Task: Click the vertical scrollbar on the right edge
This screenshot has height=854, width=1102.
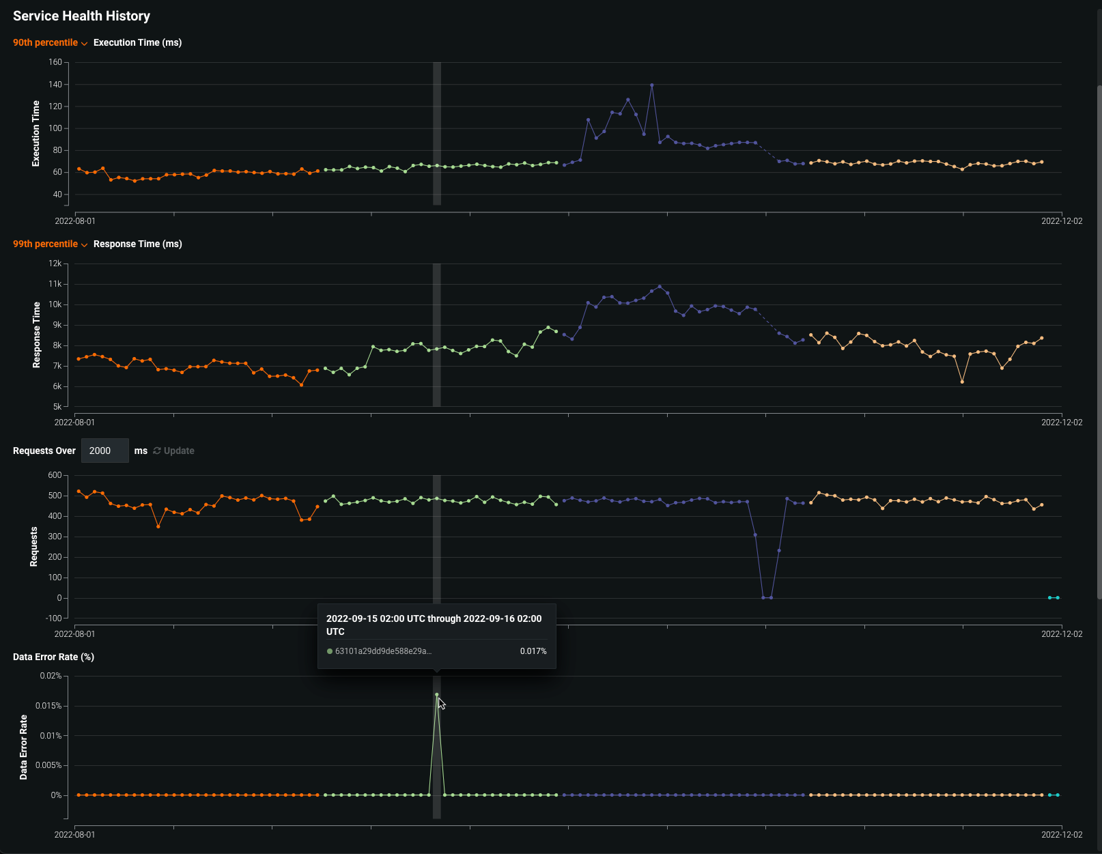Action: [x=1098, y=341]
